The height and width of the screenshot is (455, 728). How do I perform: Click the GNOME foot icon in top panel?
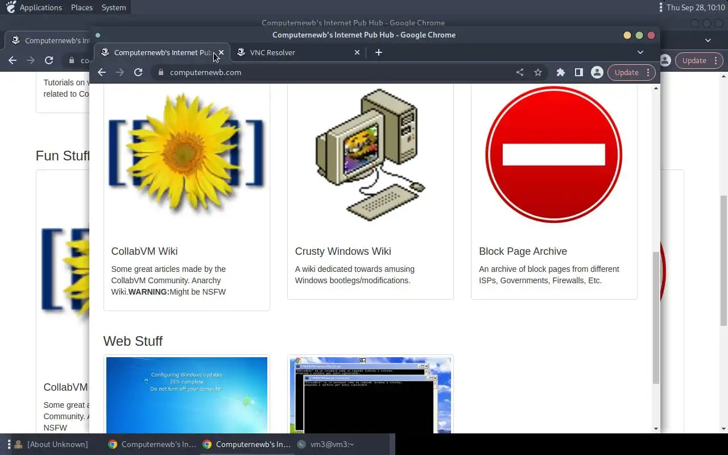10,7
